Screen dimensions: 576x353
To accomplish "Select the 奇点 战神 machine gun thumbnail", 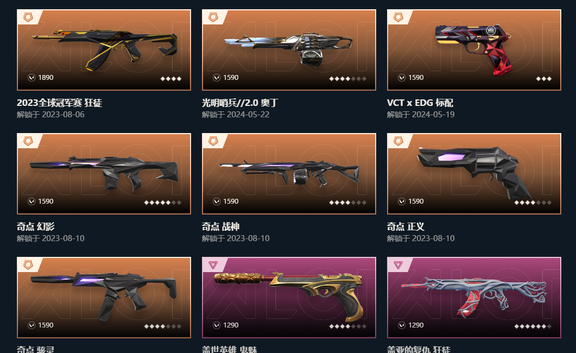I will point(289,174).
